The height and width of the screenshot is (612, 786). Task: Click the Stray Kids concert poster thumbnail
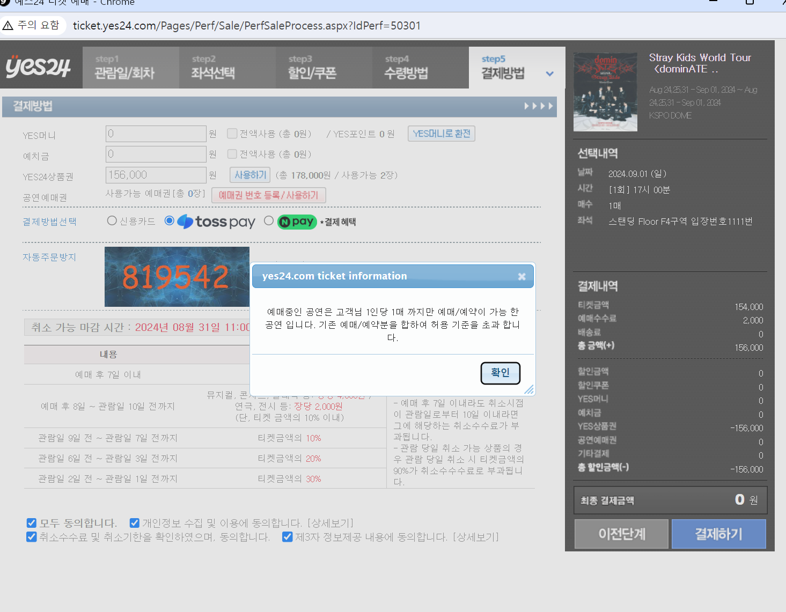point(605,92)
